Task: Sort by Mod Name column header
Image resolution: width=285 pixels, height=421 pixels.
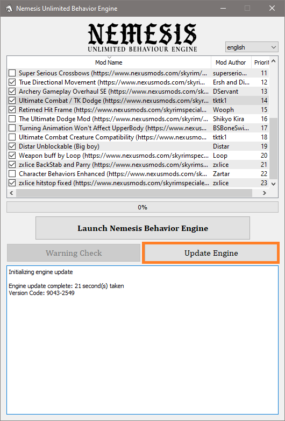Action: [x=109, y=62]
